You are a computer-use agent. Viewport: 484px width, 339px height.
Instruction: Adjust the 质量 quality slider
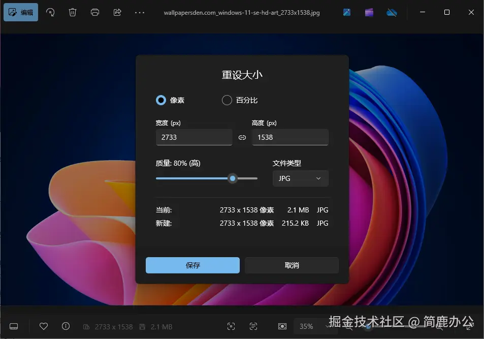pos(233,178)
